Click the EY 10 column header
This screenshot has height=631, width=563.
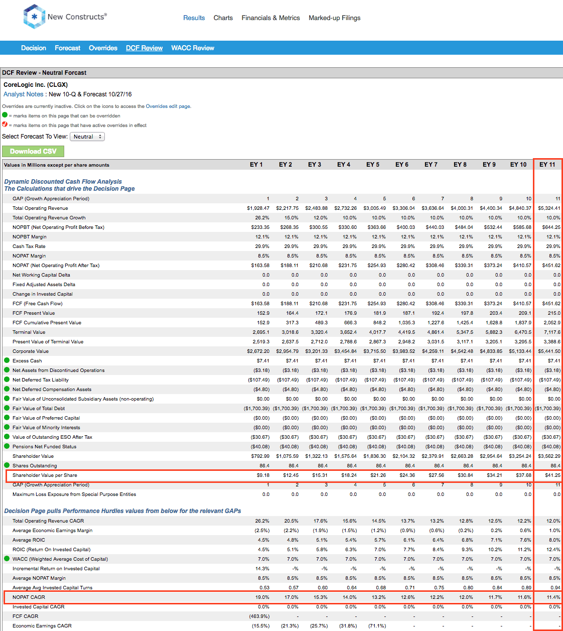[518, 165]
